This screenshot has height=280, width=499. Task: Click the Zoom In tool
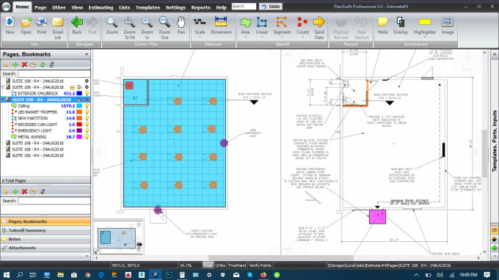(147, 28)
